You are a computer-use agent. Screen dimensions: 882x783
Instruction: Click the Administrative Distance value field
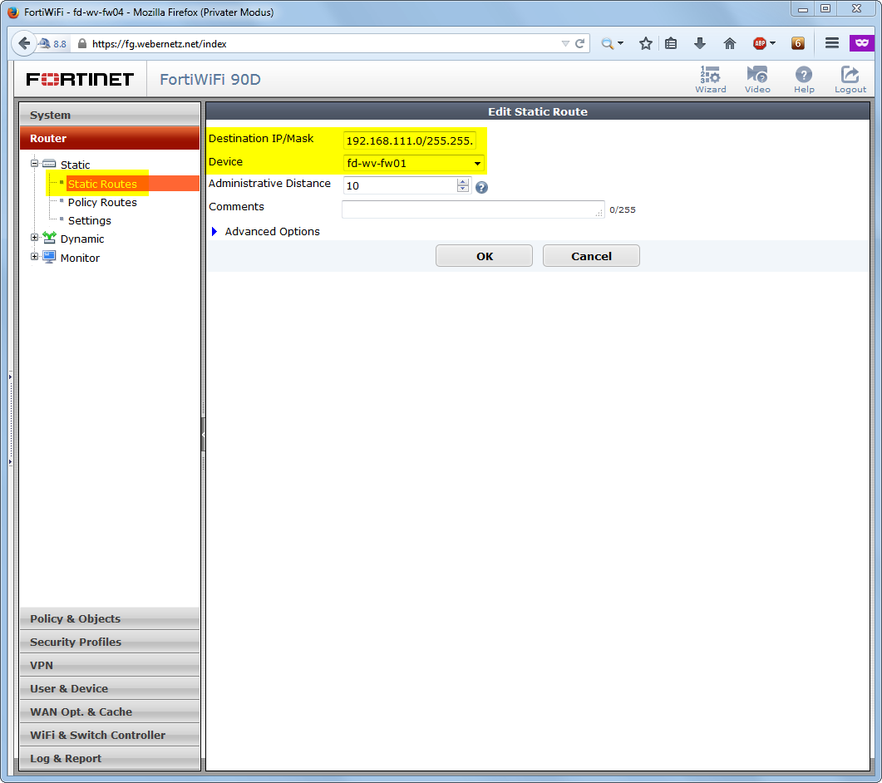click(401, 185)
